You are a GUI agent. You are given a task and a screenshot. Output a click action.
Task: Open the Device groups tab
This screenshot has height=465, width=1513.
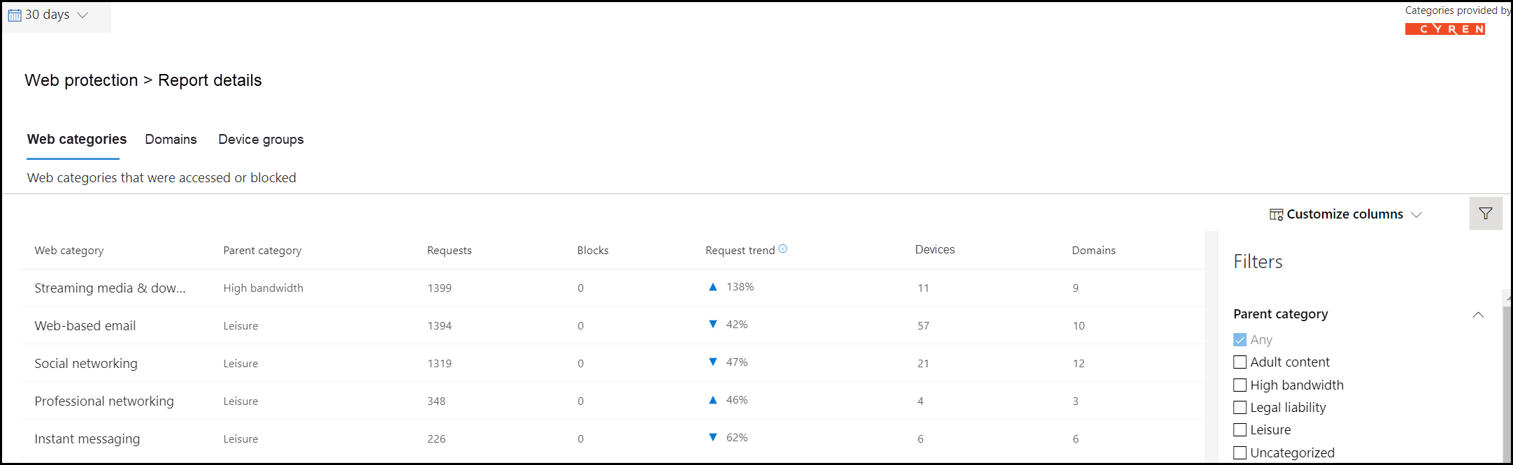pyautogui.click(x=261, y=140)
